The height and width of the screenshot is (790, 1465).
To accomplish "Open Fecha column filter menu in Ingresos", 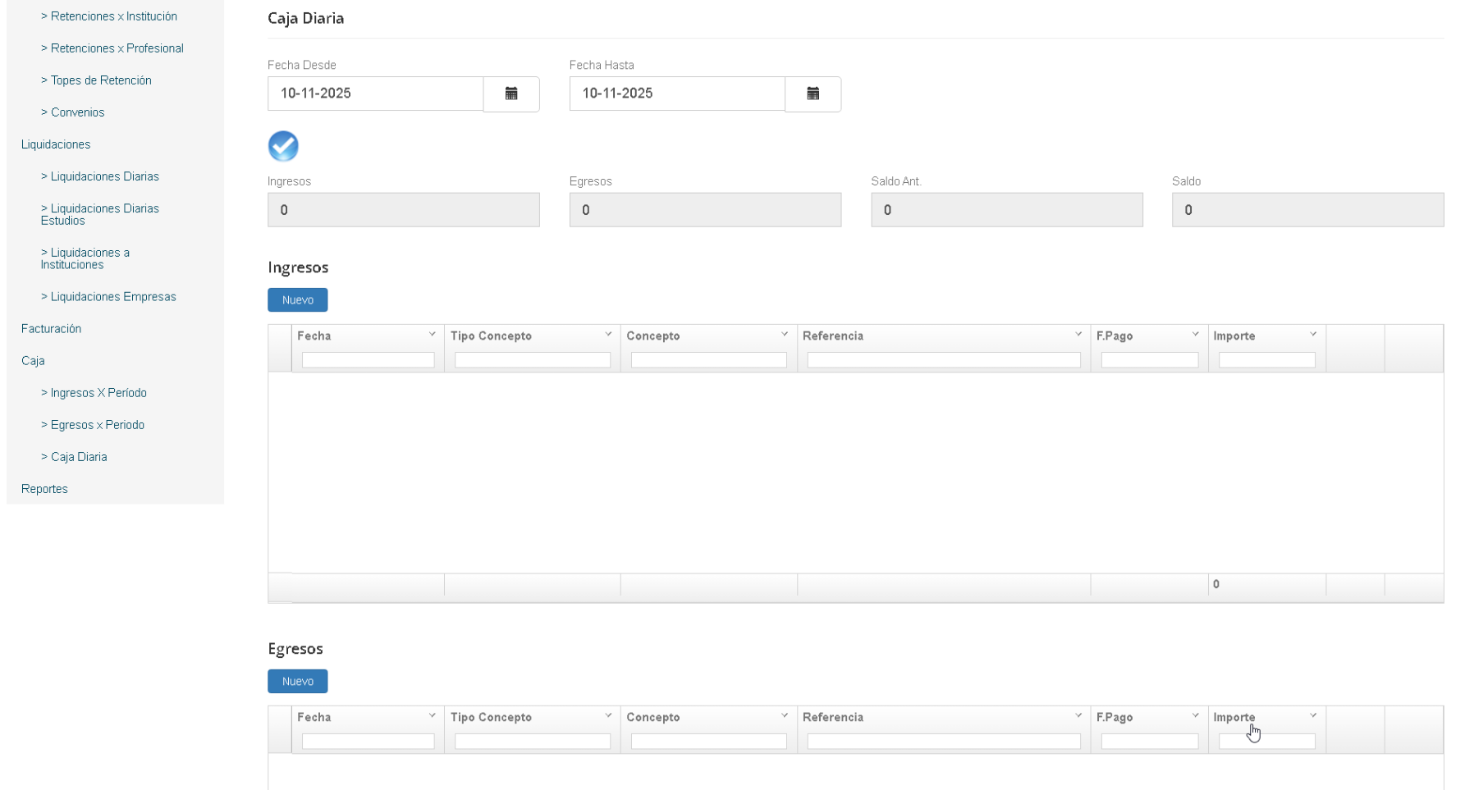I will 433,335.
